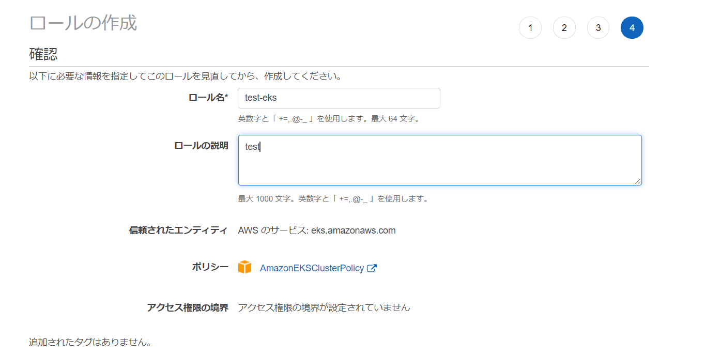
Task: Click the external link icon beside AmazonEKSClusterPolicy
Action: [372, 268]
